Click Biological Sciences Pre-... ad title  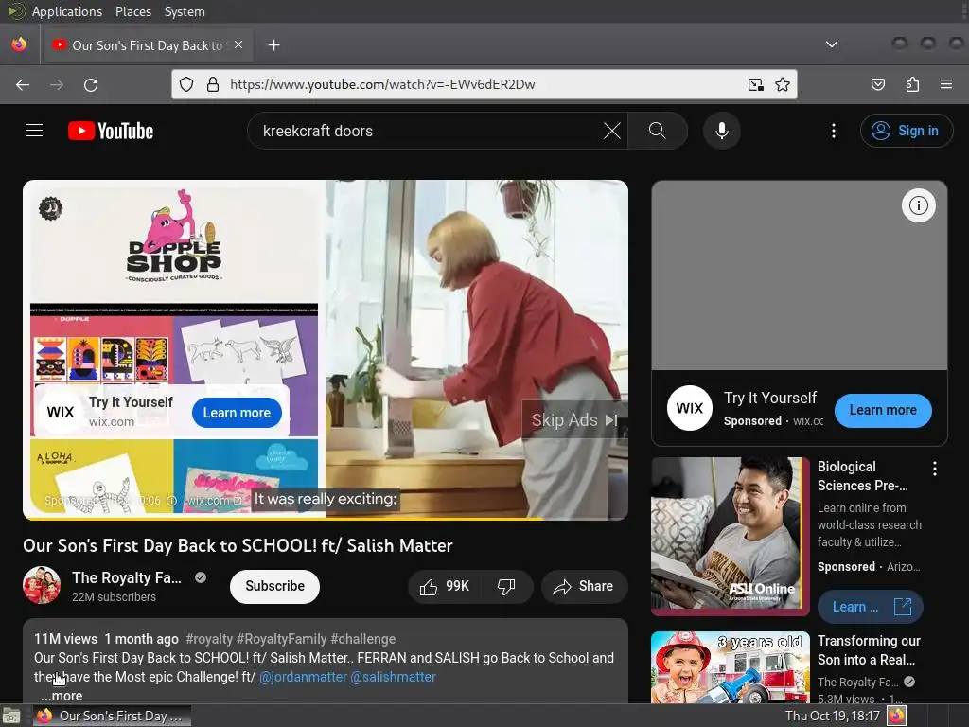tap(863, 476)
